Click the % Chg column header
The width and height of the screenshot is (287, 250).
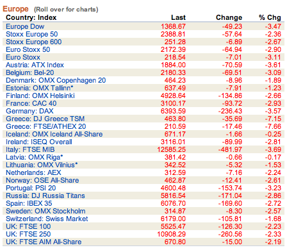(x=270, y=17)
